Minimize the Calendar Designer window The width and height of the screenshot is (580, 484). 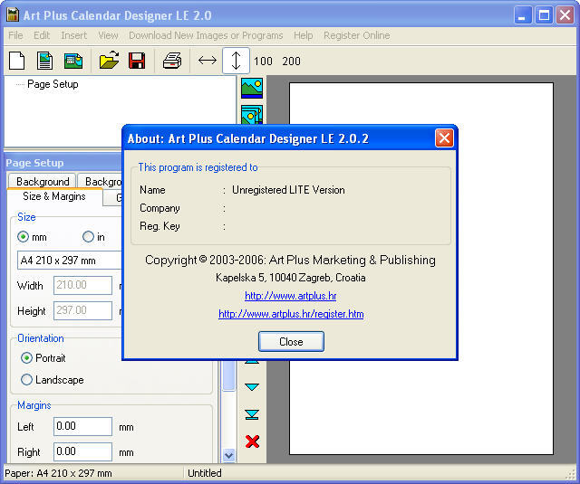tap(522, 15)
